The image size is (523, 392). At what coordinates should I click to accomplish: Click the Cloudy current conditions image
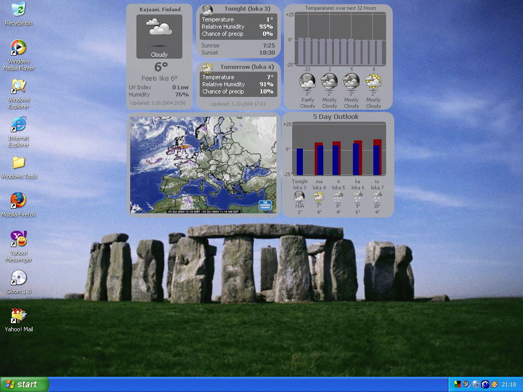(x=159, y=36)
